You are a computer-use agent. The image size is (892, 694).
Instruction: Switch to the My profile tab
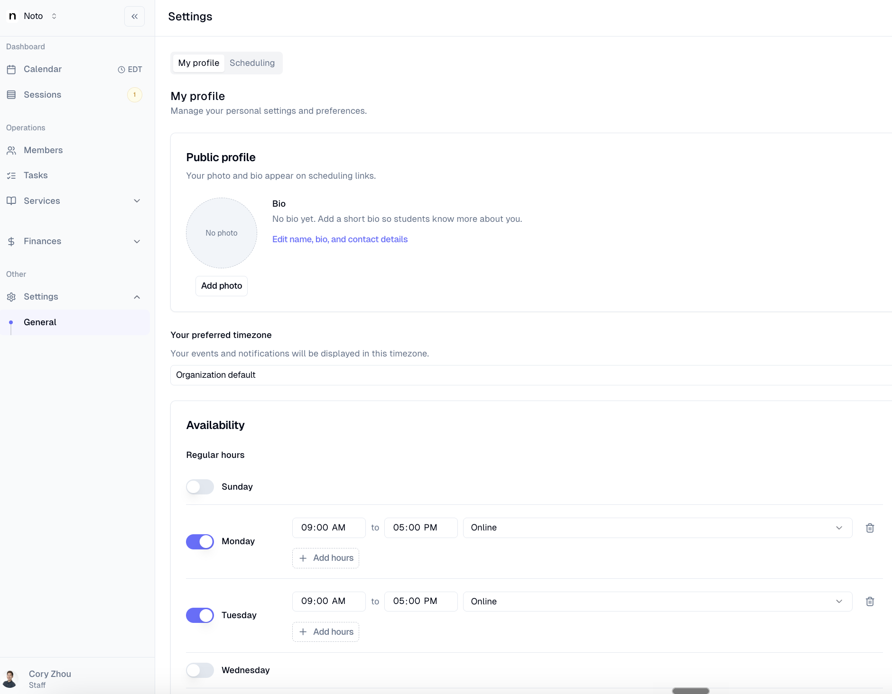click(198, 63)
